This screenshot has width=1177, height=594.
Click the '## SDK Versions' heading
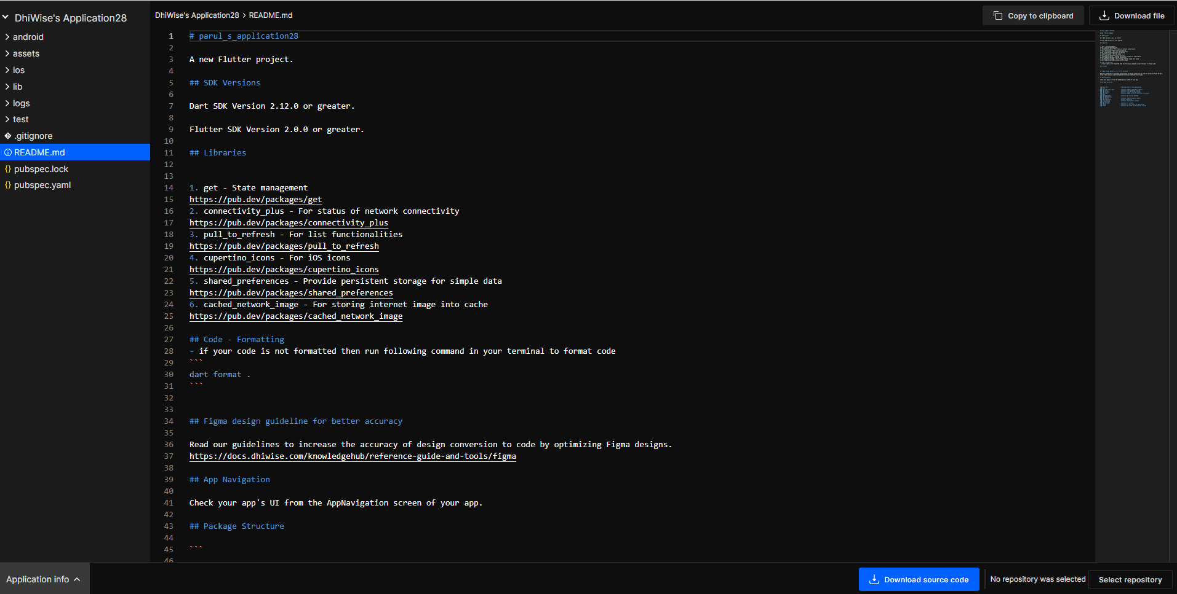[225, 83]
